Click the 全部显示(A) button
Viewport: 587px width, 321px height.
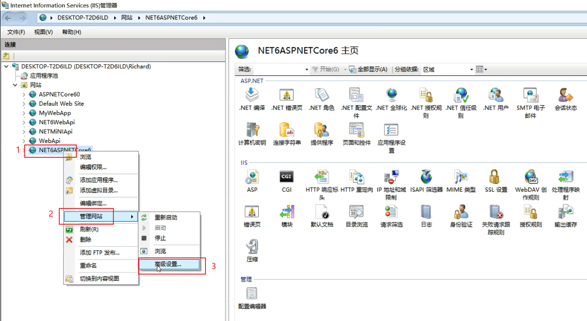point(368,69)
